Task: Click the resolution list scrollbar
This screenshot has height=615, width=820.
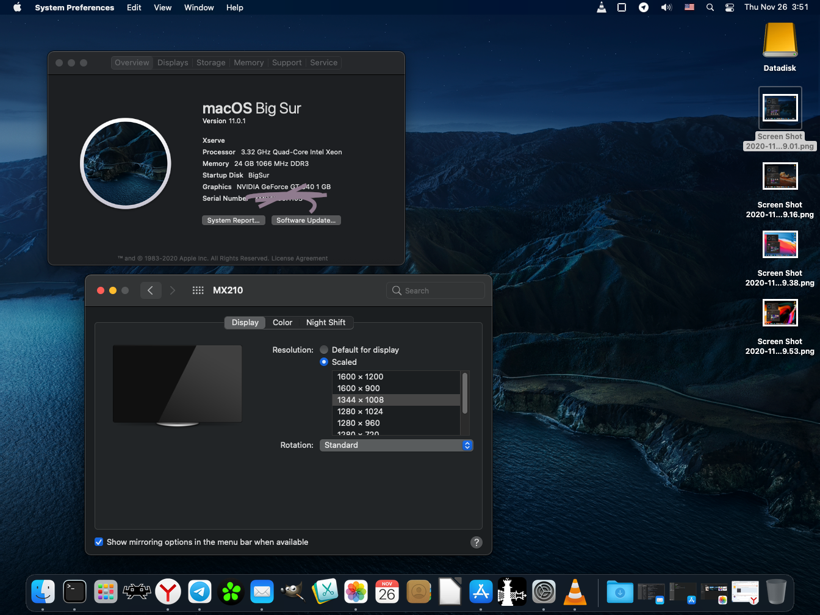Action: point(465,394)
